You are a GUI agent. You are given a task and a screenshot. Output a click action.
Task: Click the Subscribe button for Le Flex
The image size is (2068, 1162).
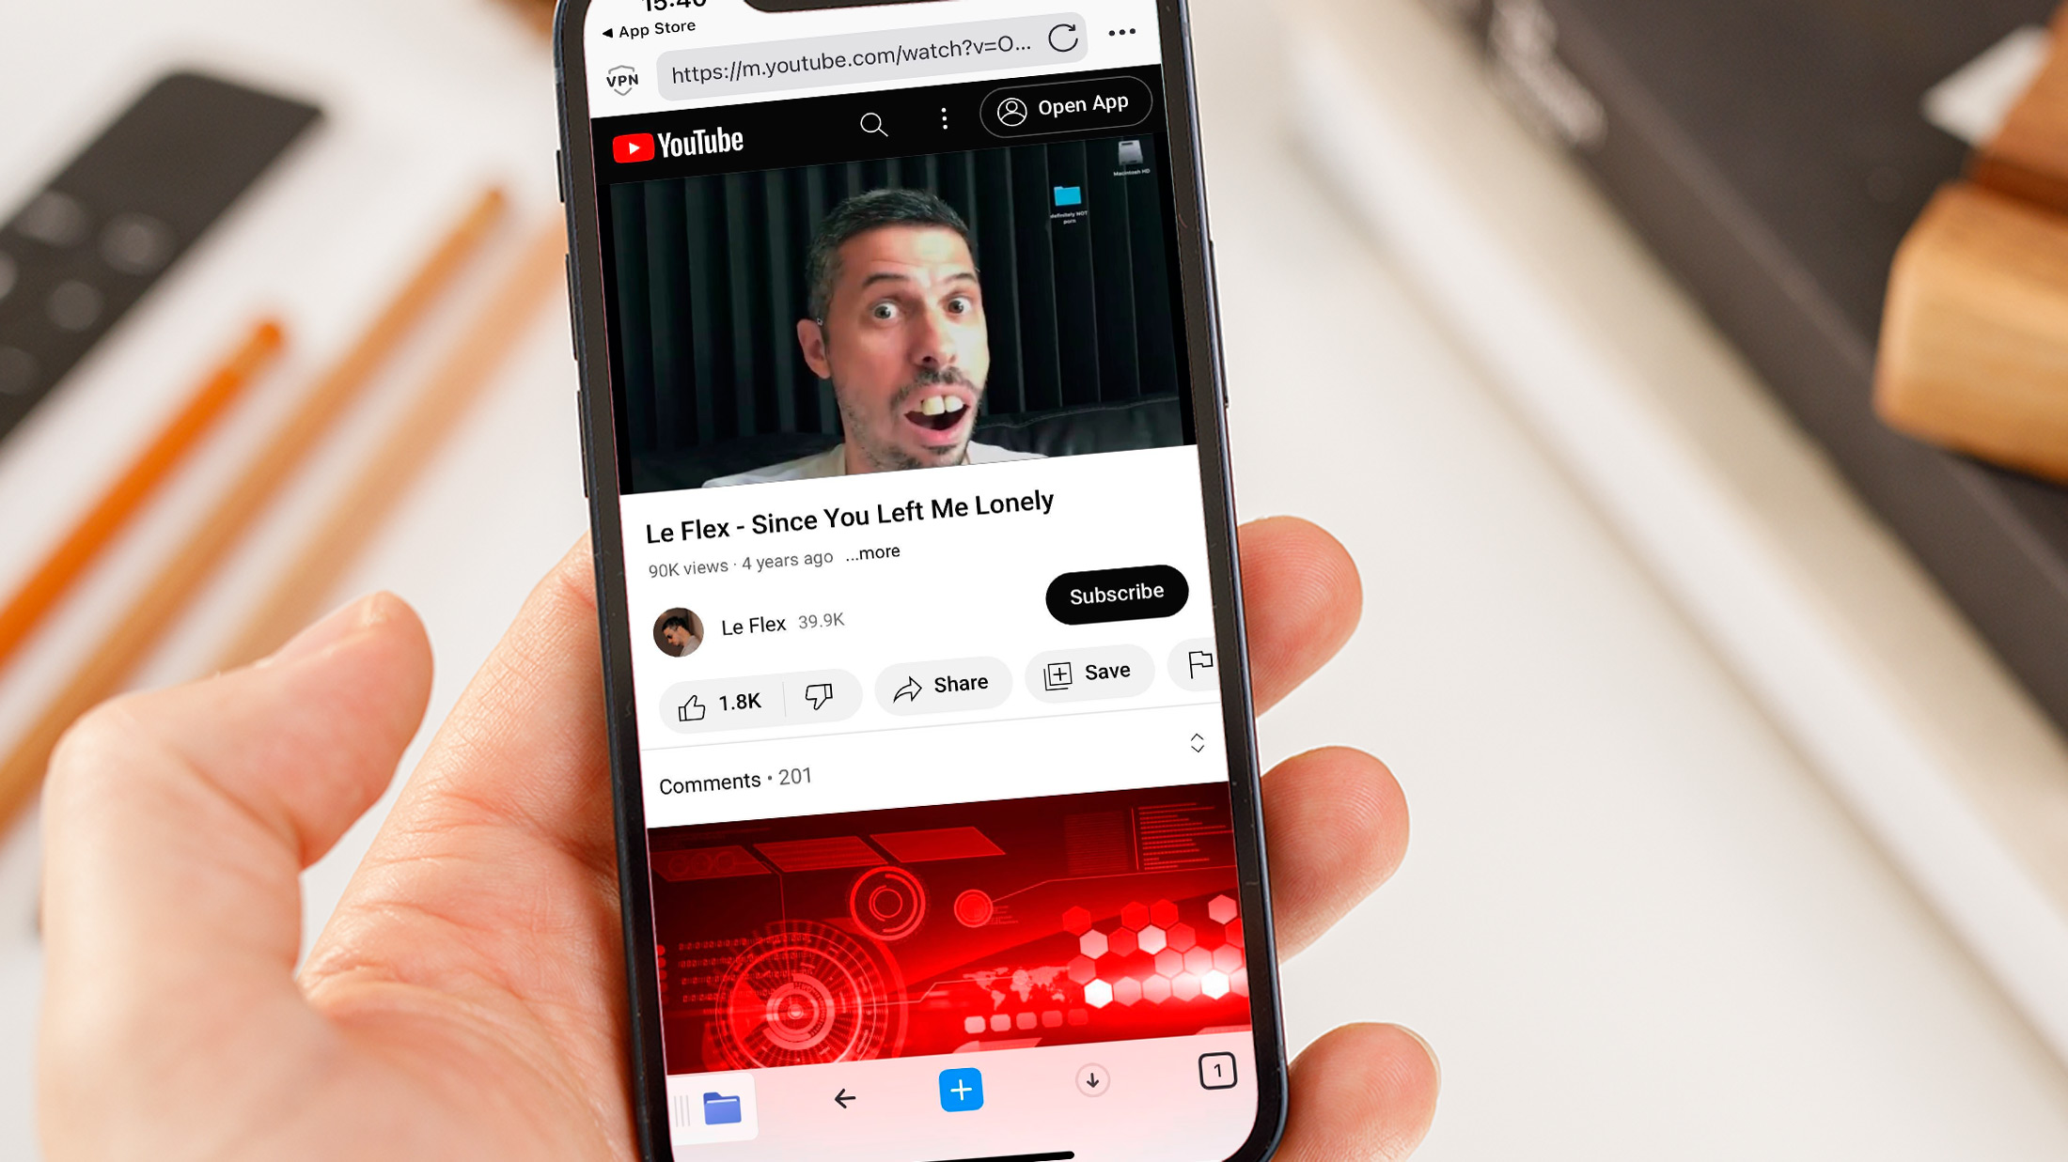(1115, 593)
